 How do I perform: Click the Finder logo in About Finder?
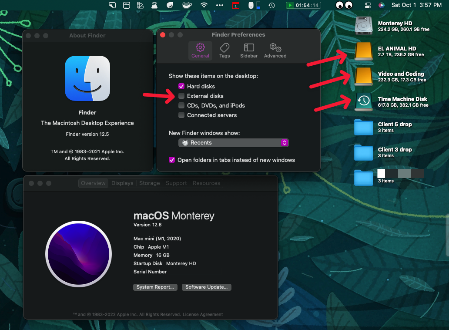(87, 78)
